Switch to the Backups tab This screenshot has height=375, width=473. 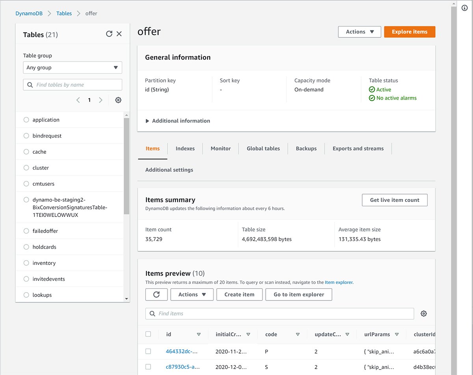tap(306, 149)
